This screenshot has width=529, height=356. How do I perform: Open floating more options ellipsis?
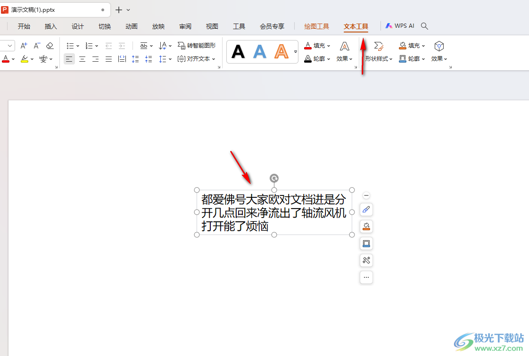[x=366, y=277]
